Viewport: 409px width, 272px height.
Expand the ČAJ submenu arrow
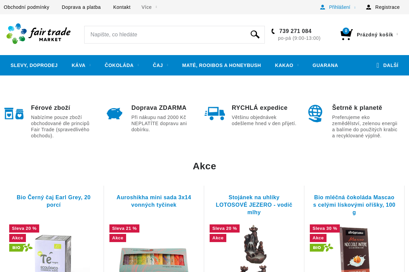click(x=167, y=65)
